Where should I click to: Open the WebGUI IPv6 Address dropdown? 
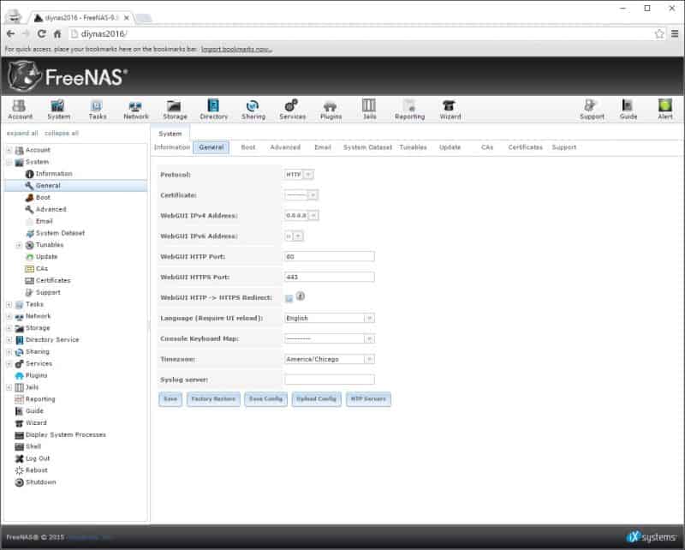[x=294, y=236]
